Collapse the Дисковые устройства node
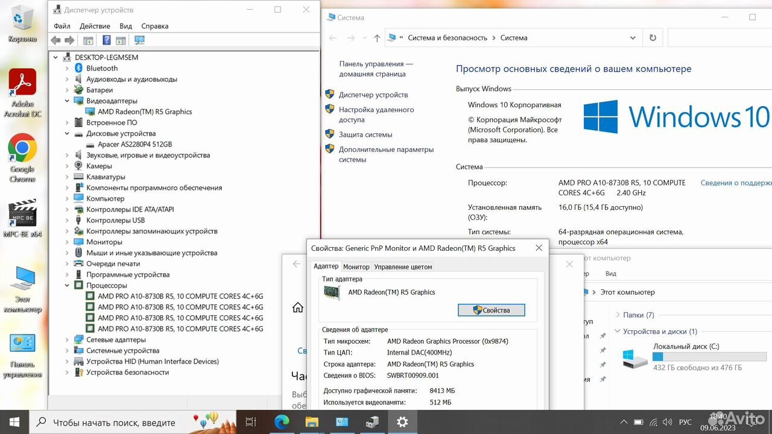Screen dimensions: 772x434 [x=67, y=133]
